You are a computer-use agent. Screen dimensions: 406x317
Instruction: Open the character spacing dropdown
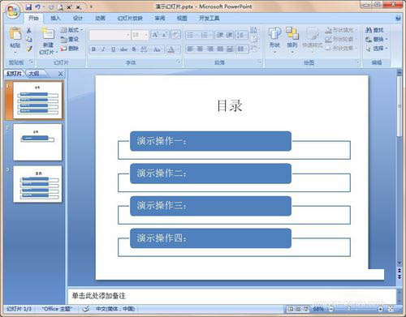(x=144, y=49)
